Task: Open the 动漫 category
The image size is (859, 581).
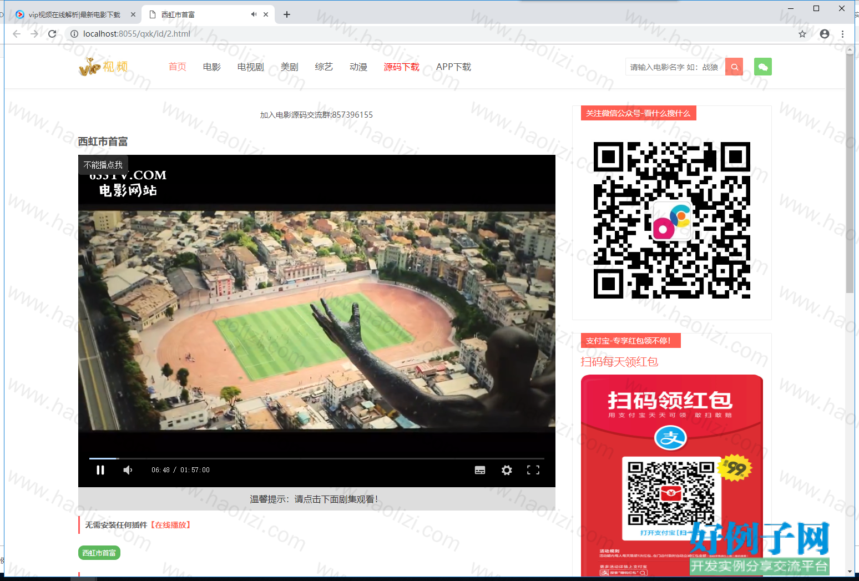Action: (358, 67)
